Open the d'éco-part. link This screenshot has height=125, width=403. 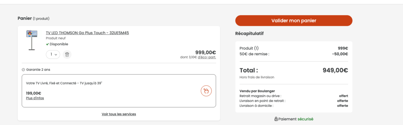click(x=207, y=57)
